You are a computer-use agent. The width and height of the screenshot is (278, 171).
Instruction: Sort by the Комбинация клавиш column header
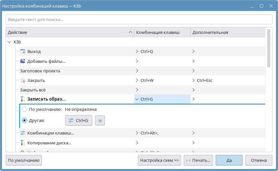pyautogui.click(x=162, y=32)
